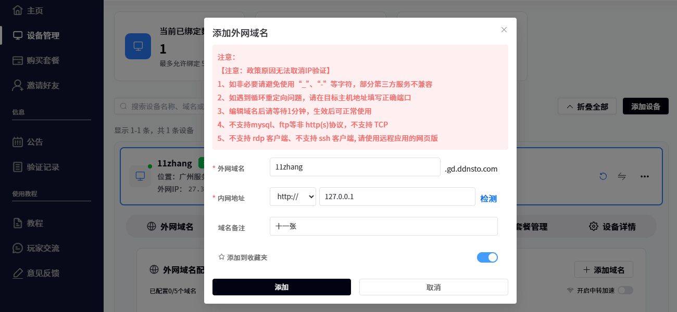This screenshot has height=312, width=677.
Task: Click the add-user icon beside 邀请好友
Action: [18, 85]
